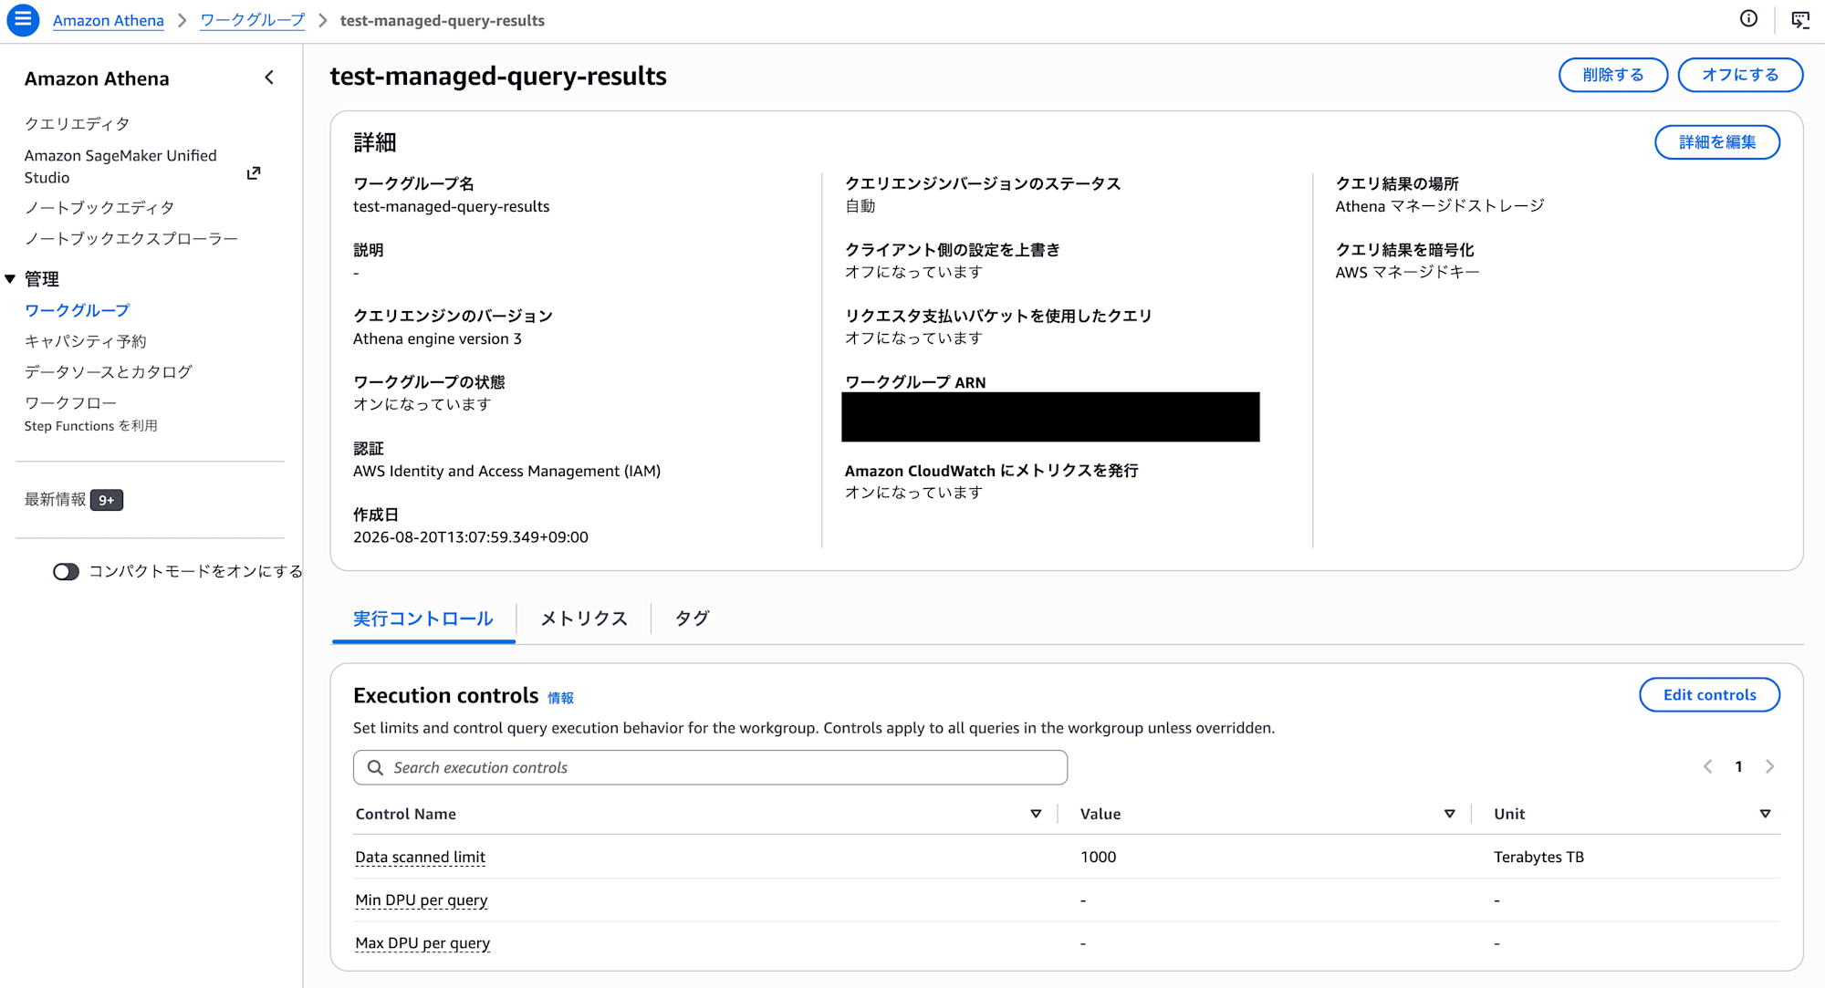Sort by Value column arrow

coord(1450,814)
